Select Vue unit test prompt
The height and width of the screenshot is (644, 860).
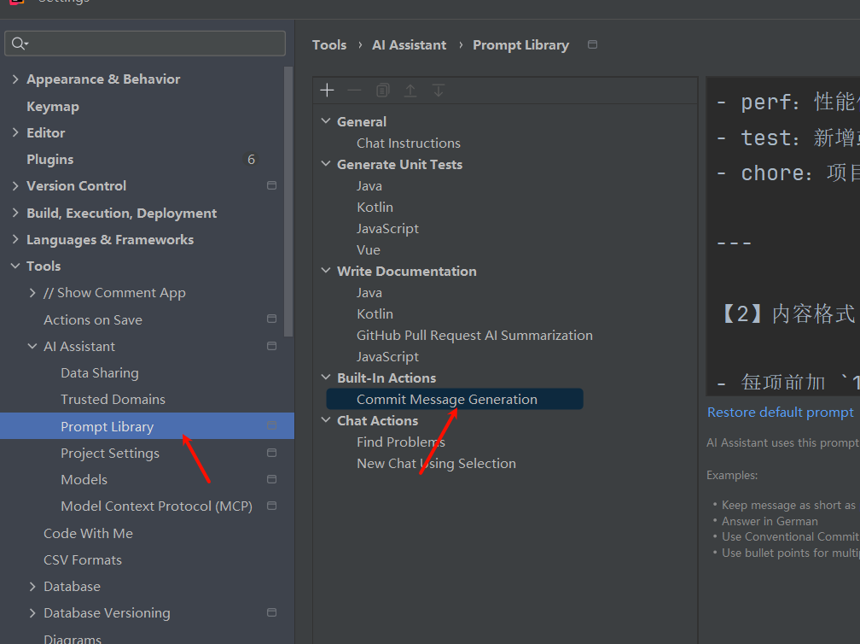[368, 249]
